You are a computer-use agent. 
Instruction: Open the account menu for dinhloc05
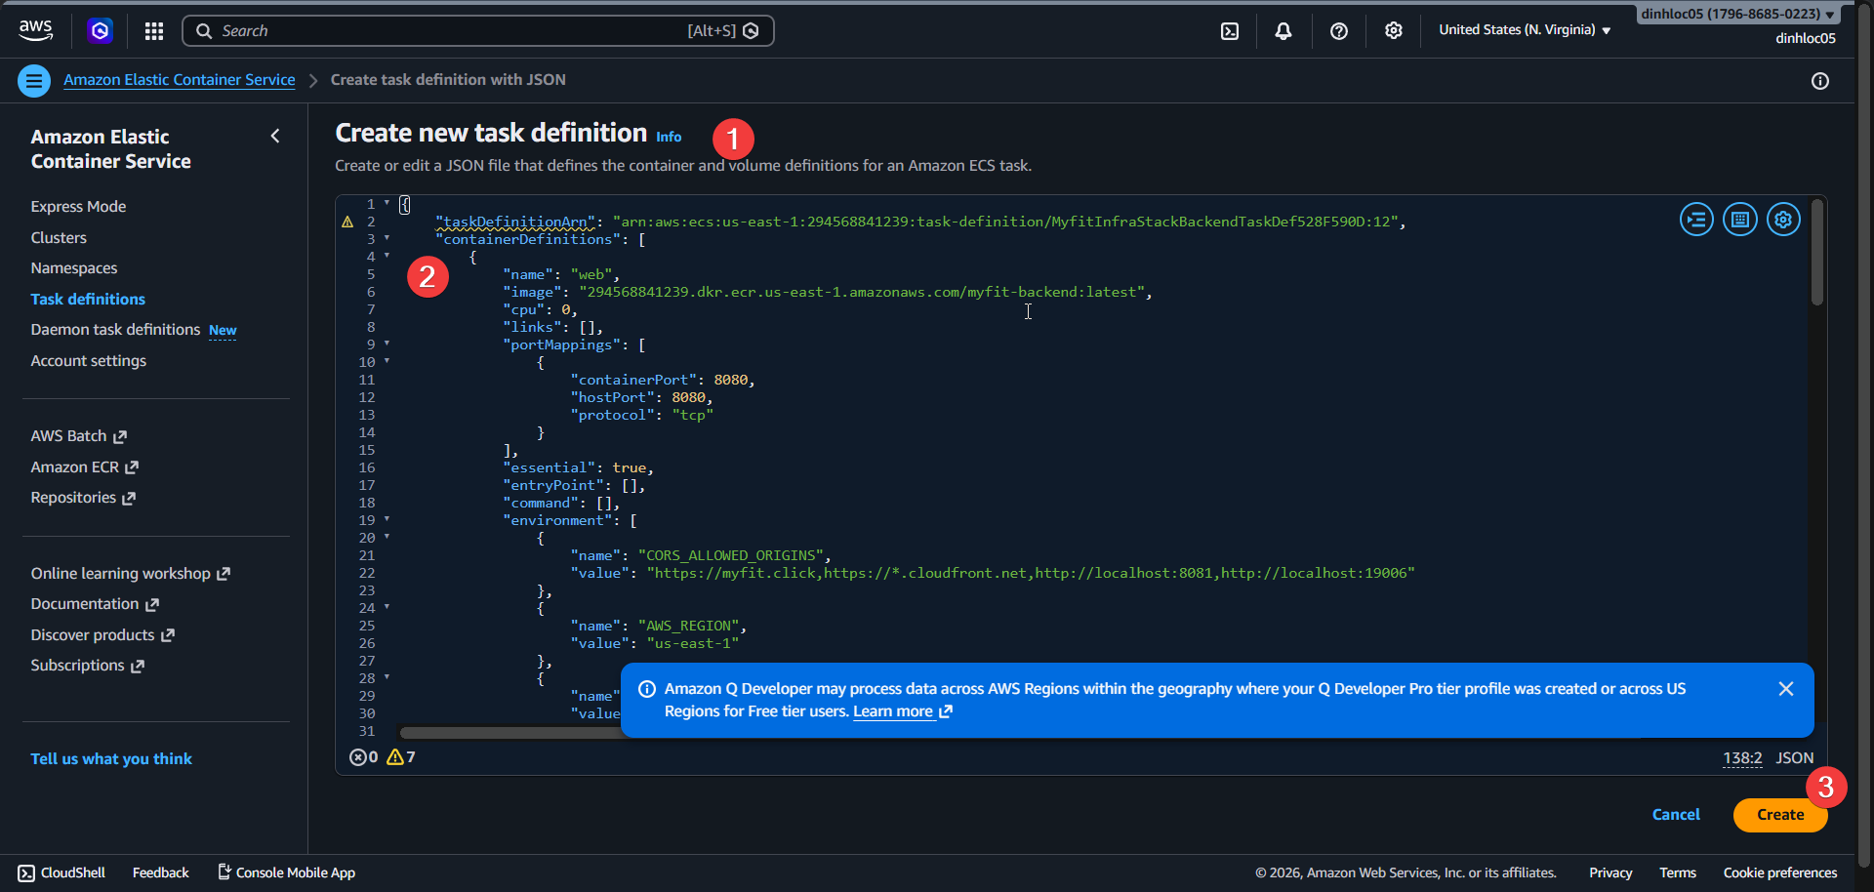click(x=1736, y=14)
